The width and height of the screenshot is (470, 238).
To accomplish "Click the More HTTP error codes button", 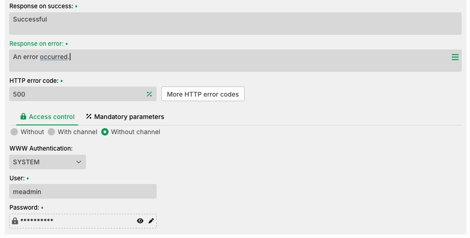I will pyautogui.click(x=203, y=94).
